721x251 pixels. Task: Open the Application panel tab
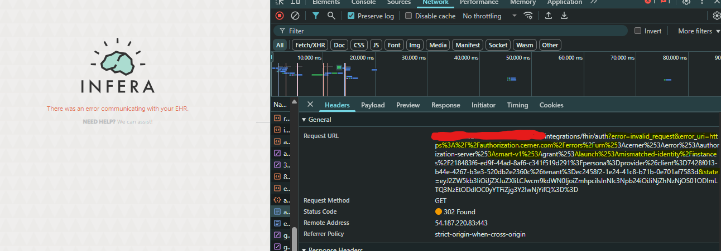pos(565,2)
